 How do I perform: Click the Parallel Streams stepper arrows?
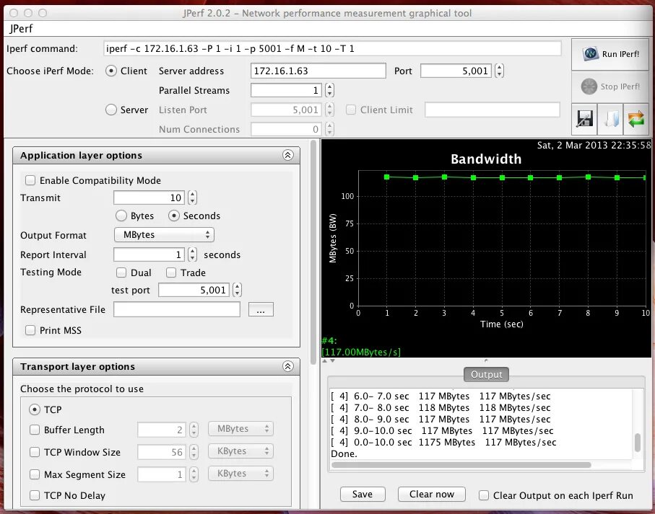pos(329,90)
